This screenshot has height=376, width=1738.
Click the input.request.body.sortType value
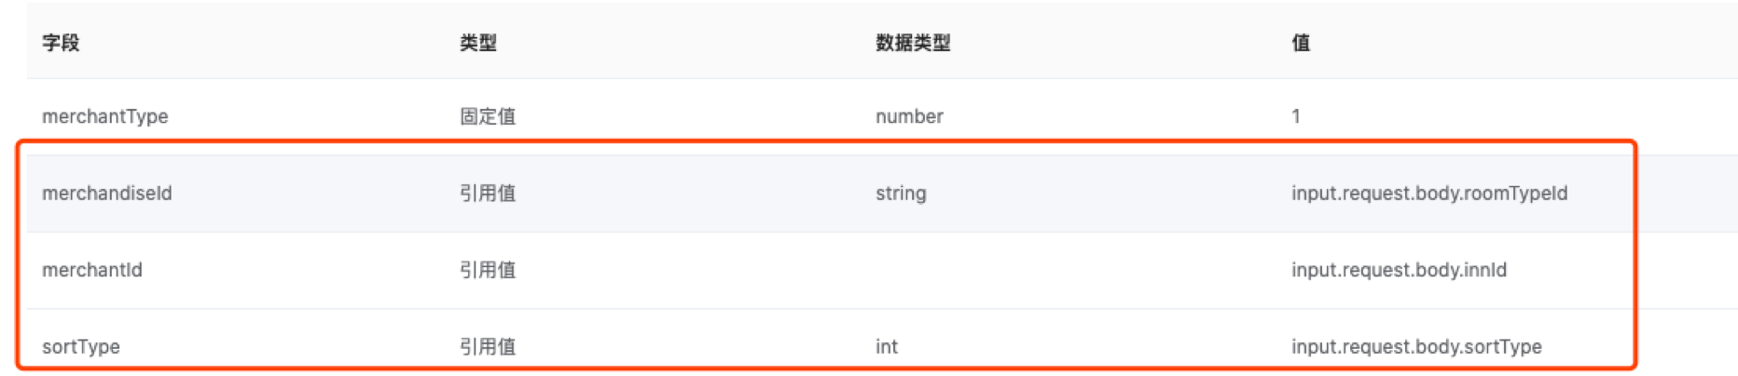pyautogui.click(x=1416, y=347)
